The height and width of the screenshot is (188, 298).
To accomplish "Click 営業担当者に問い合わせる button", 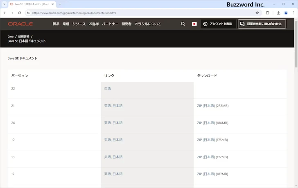I will coord(262,24).
